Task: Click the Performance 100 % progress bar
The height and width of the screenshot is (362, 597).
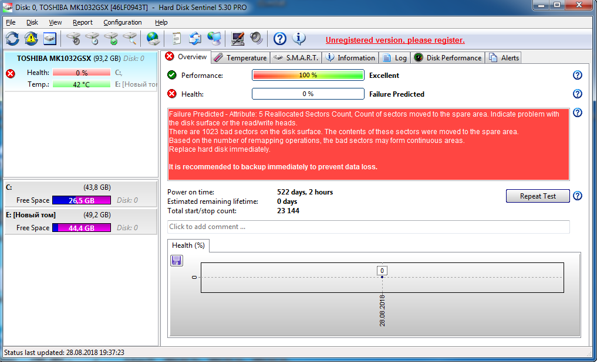Action: [x=308, y=75]
